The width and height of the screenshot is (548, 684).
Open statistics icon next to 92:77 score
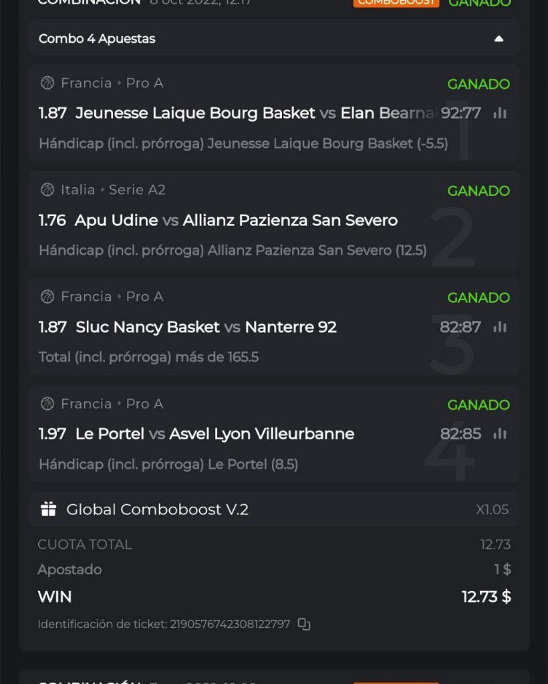[499, 114]
